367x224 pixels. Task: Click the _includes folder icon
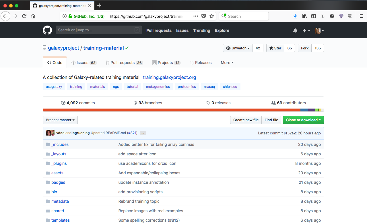point(48,144)
